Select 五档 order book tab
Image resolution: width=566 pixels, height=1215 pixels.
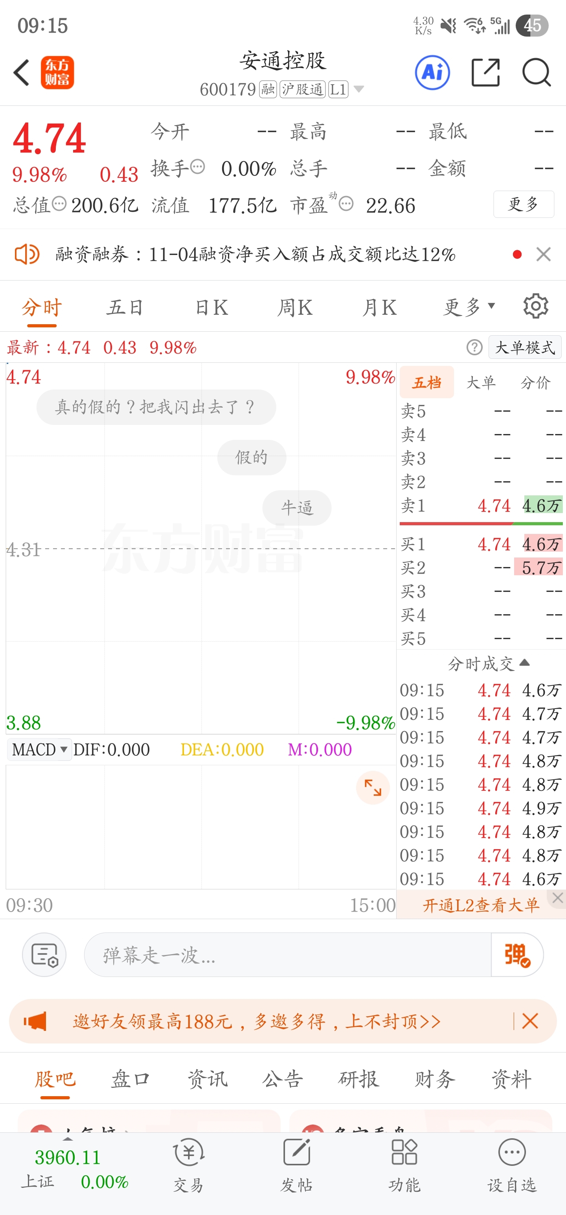pyautogui.click(x=426, y=382)
